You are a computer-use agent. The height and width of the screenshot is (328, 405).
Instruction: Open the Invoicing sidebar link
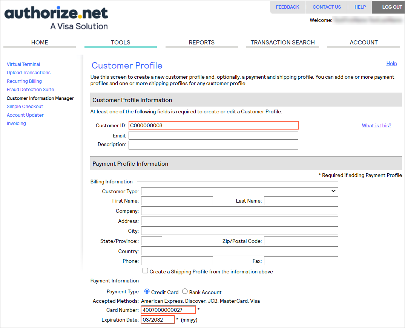16,124
